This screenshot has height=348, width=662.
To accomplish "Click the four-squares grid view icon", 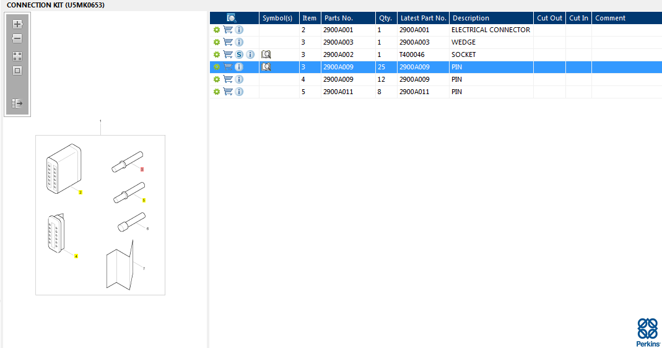I will coord(17,56).
